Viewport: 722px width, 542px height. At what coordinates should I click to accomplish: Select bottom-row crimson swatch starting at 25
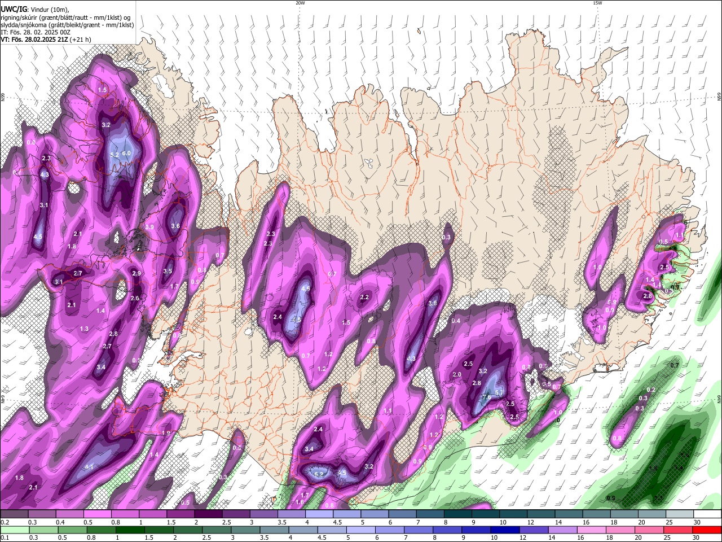(x=677, y=530)
